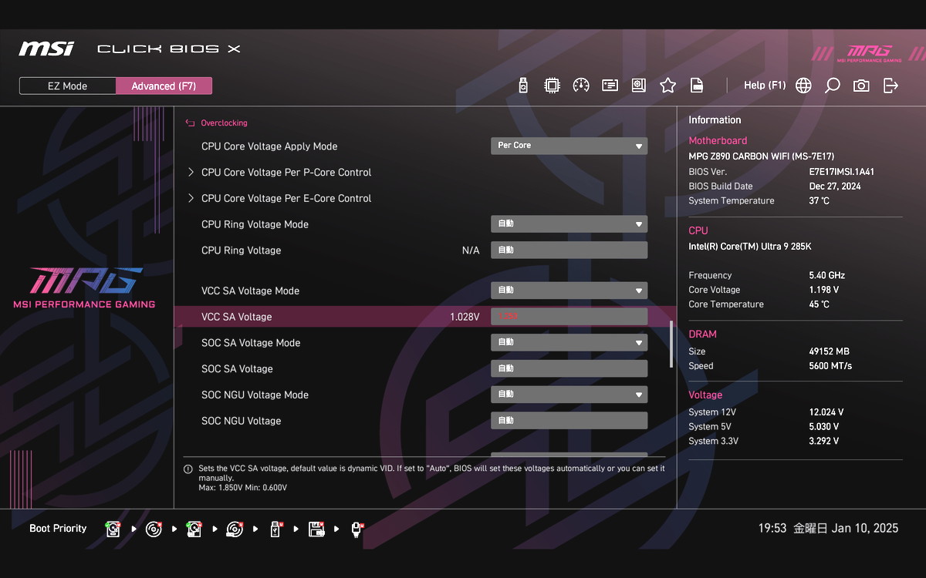The image size is (926, 578).
Task: Click the Motherboard heading in Information
Action: 718,141
